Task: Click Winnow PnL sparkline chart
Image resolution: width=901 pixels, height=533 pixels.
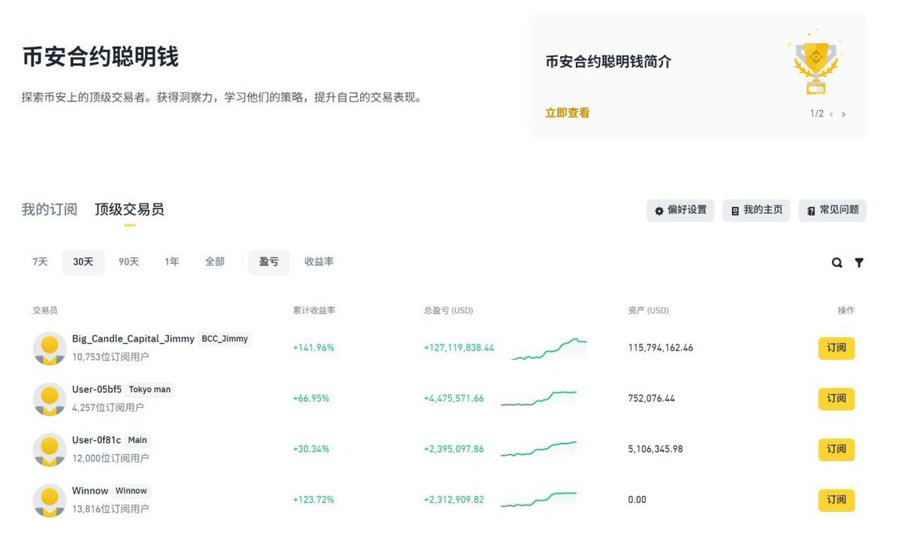Action: [538, 500]
